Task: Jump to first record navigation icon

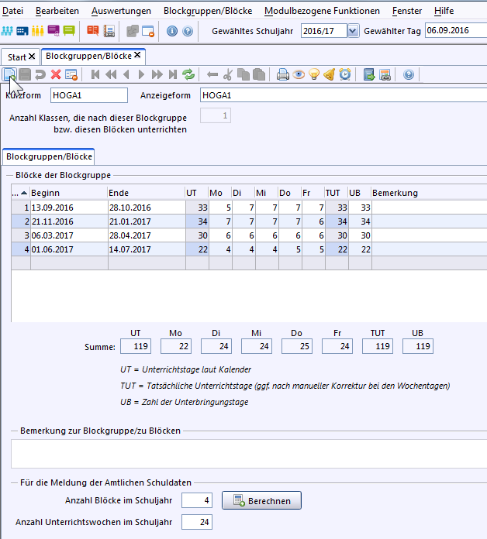Action: [96, 74]
